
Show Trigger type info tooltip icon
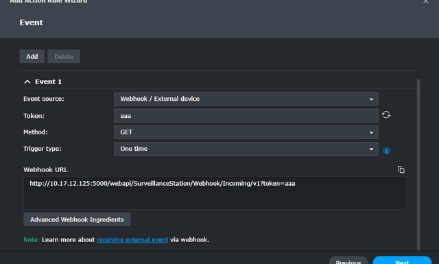[386, 151]
